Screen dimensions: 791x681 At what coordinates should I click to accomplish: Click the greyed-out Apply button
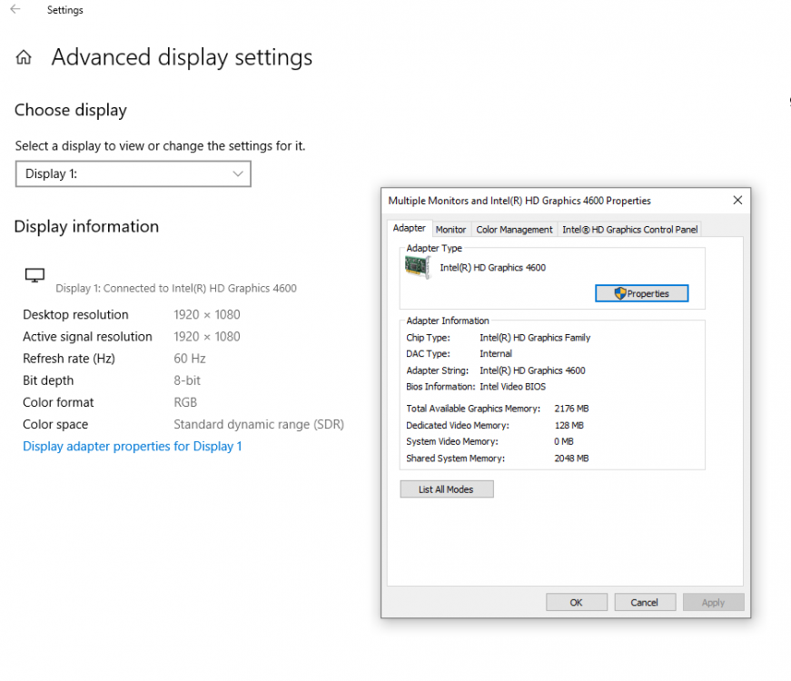pyautogui.click(x=713, y=602)
